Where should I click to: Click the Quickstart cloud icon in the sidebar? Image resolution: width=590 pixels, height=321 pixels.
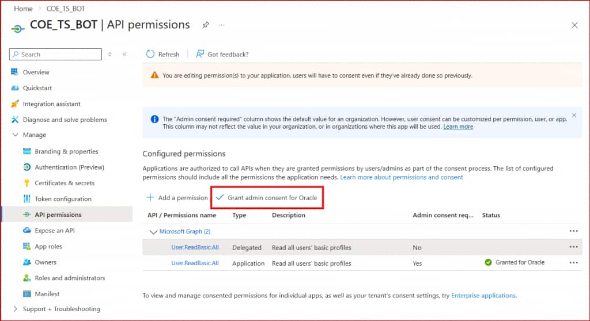pyautogui.click(x=15, y=88)
